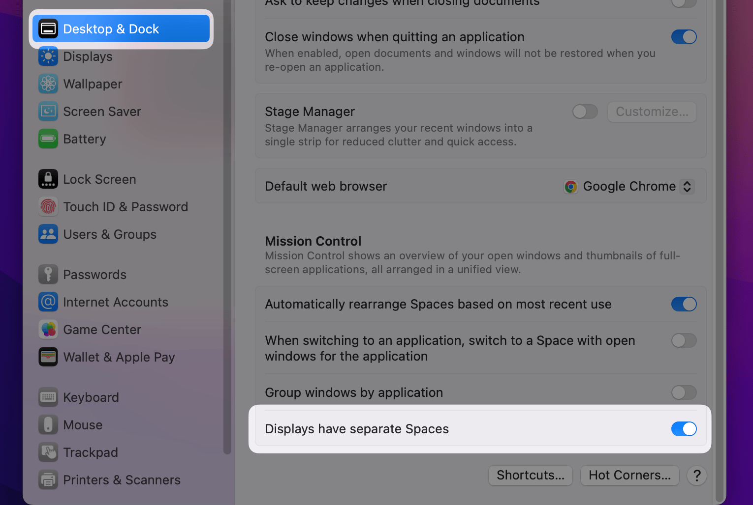Click the Displays sun icon
The image size is (753, 505).
point(48,56)
